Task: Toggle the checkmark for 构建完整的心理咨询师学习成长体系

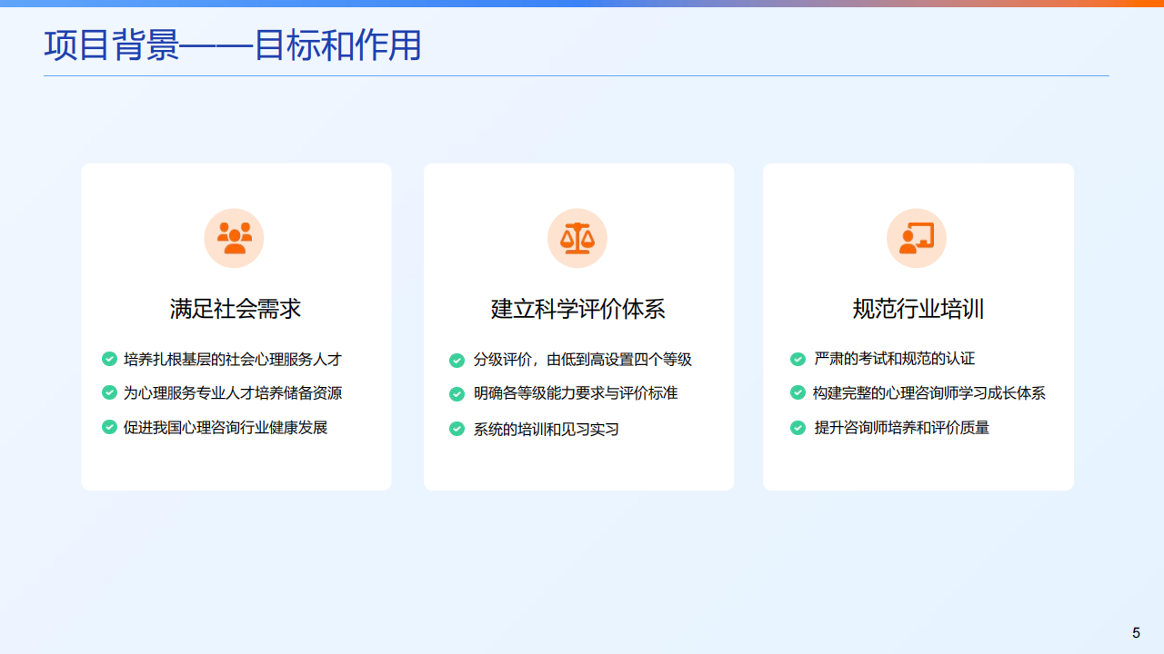Action: click(798, 394)
